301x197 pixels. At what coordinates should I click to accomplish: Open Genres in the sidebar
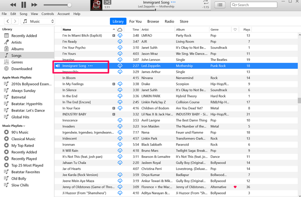click(x=17, y=62)
